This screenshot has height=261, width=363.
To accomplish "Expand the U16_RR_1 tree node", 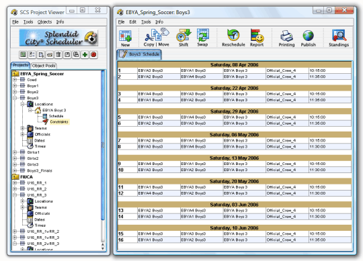I will tap(15, 183).
